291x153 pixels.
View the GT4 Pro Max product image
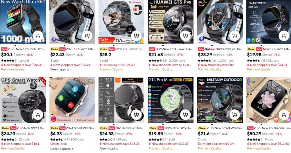coord(171,100)
